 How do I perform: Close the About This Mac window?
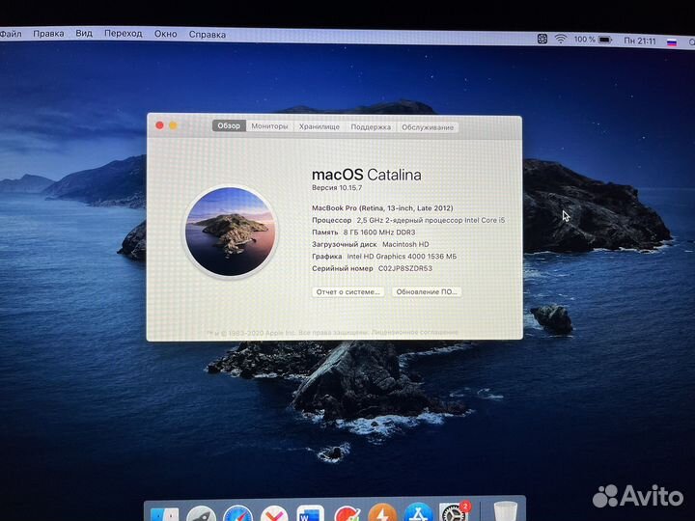pos(159,125)
